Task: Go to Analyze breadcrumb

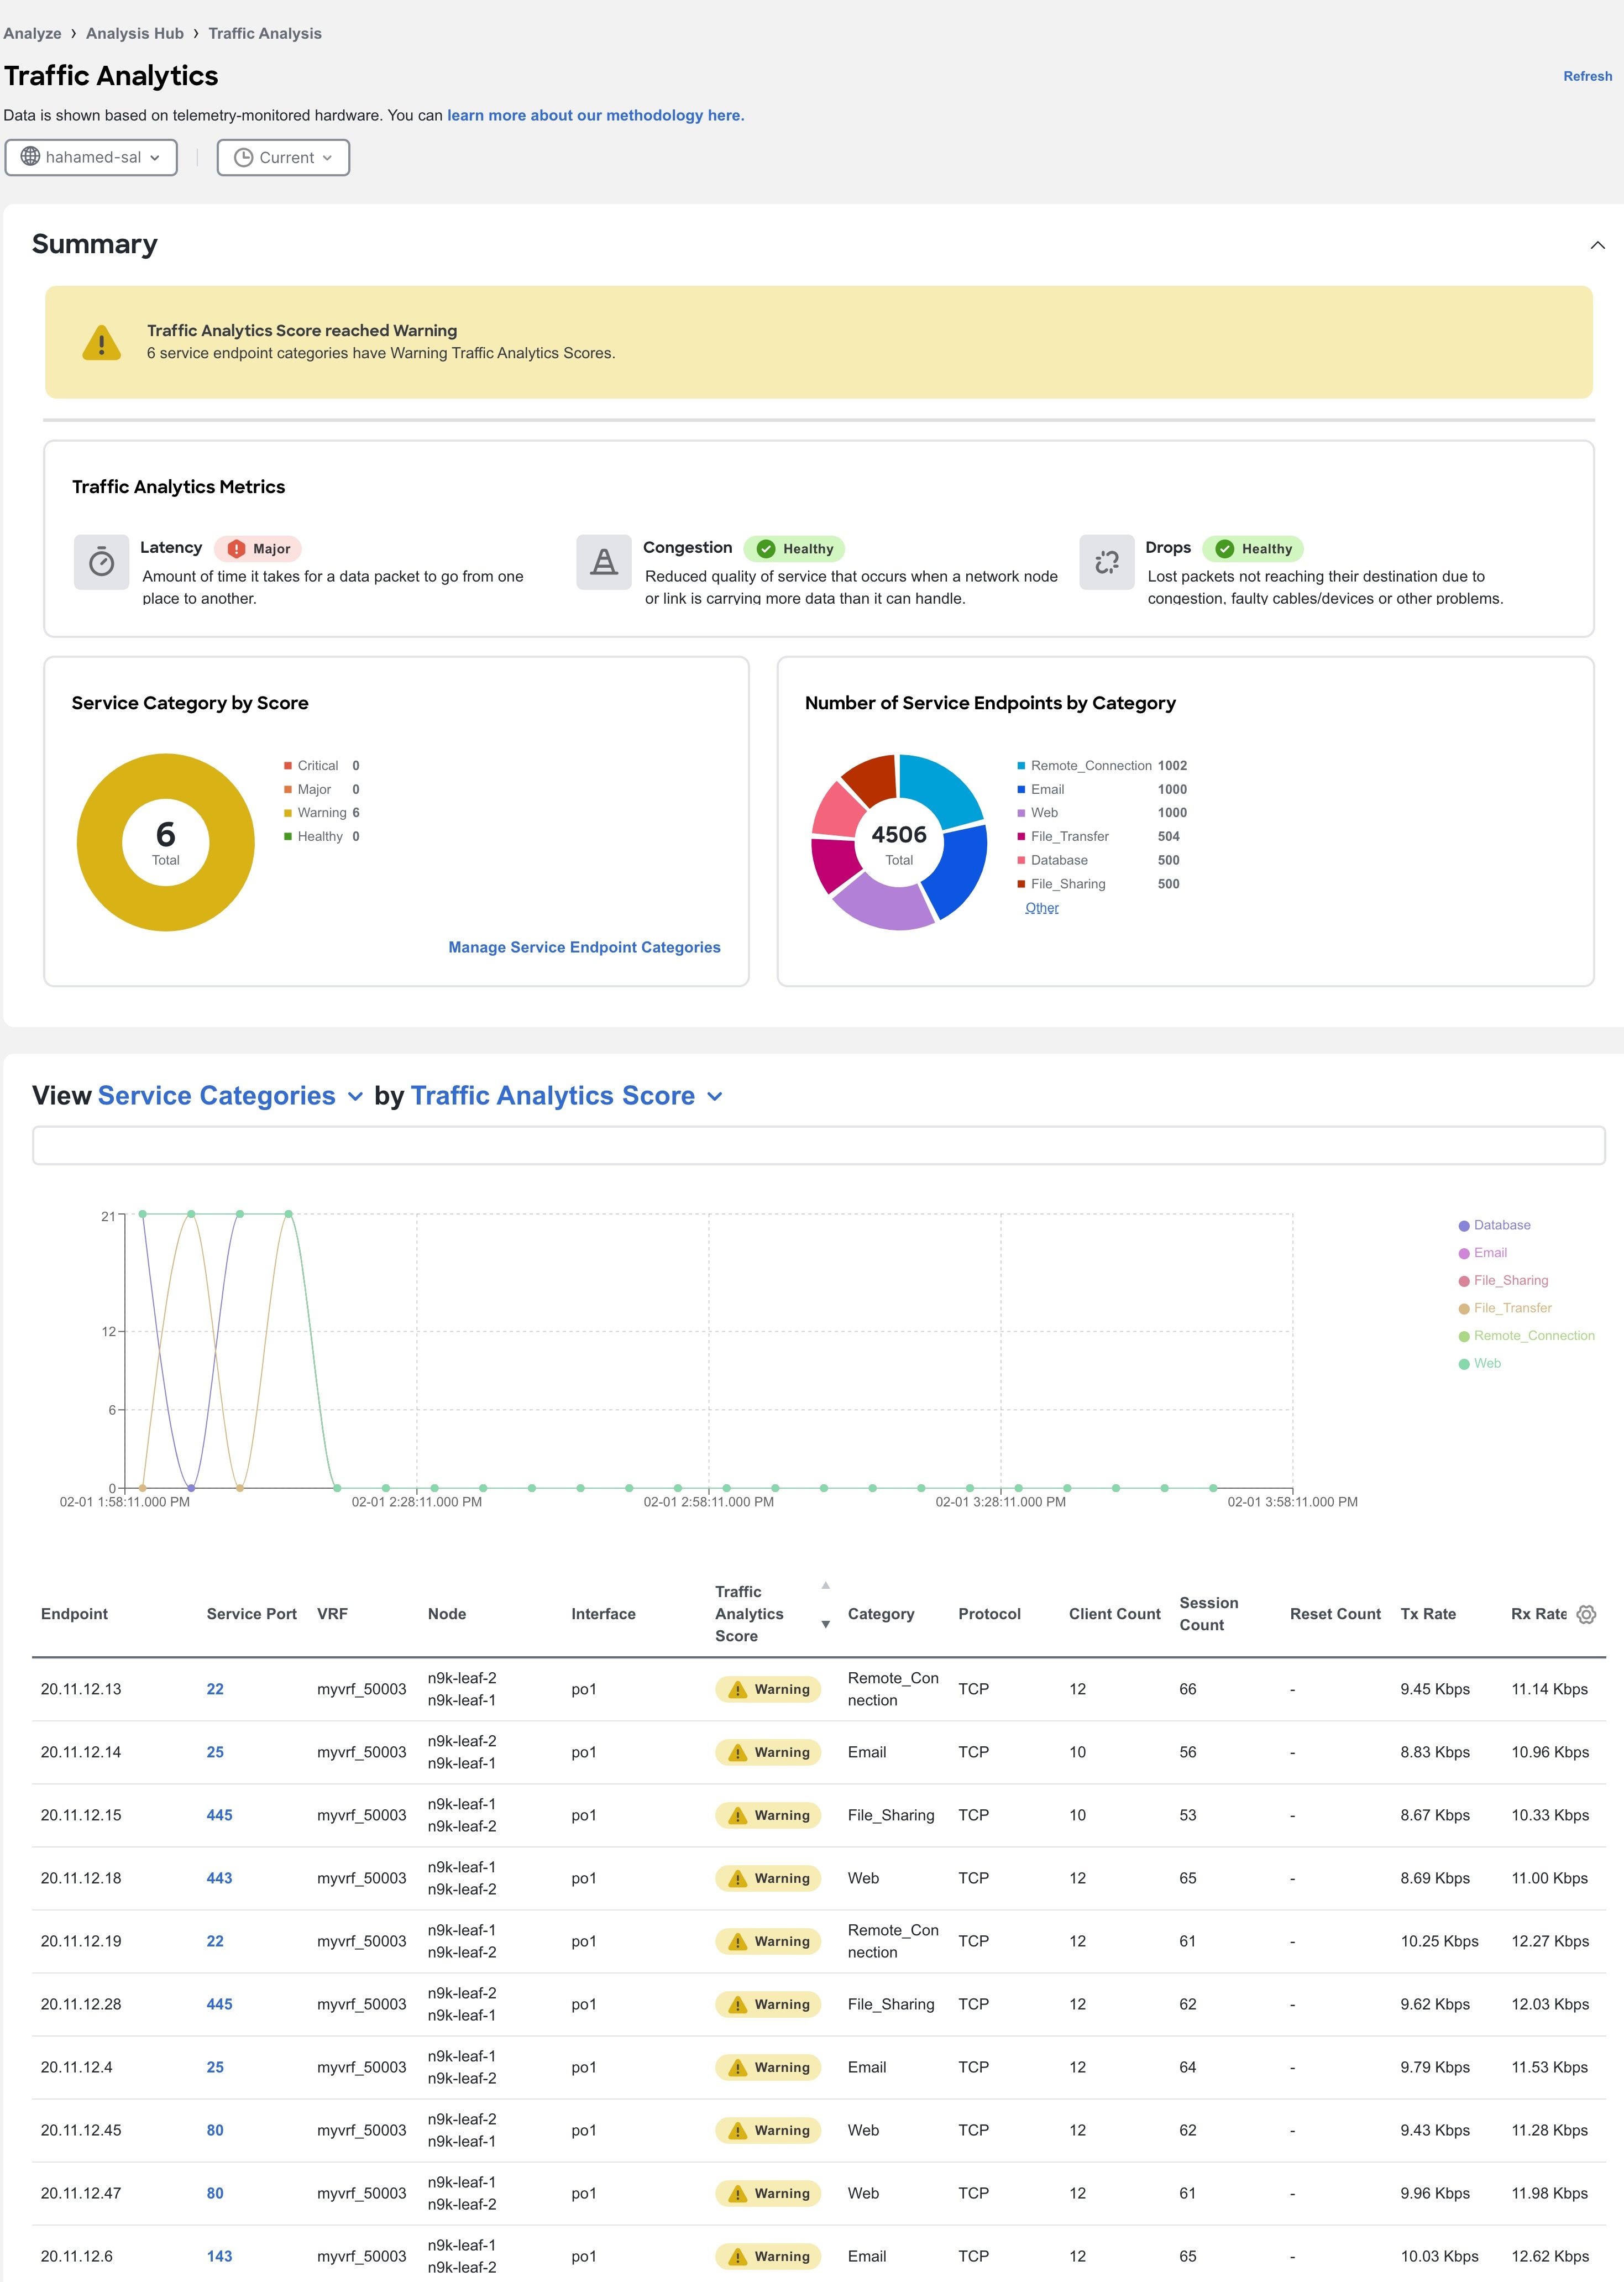Action: pyautogui.click(x=32, y=33)
